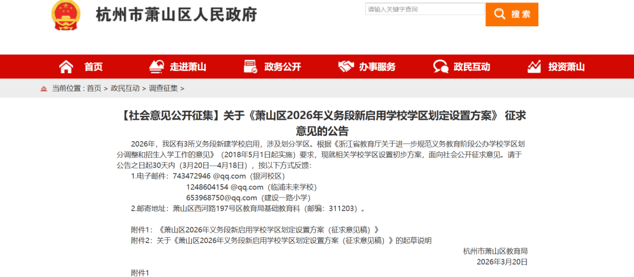The height and width of the screenshot is (277, 634).
Task: Click the announcement headline 社会意见公开征集
Action: 323,123
